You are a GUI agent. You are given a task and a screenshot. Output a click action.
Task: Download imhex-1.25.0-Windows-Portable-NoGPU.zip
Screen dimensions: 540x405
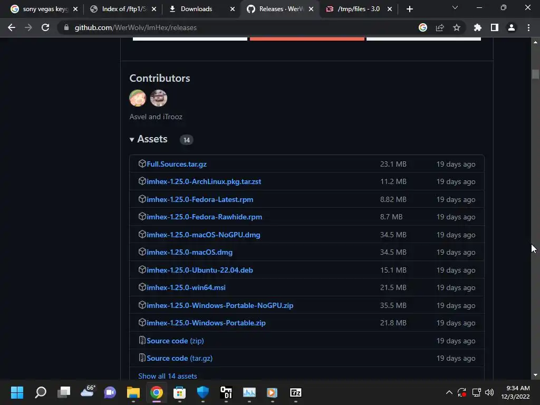pyautogui.click(x=220, y=305)
